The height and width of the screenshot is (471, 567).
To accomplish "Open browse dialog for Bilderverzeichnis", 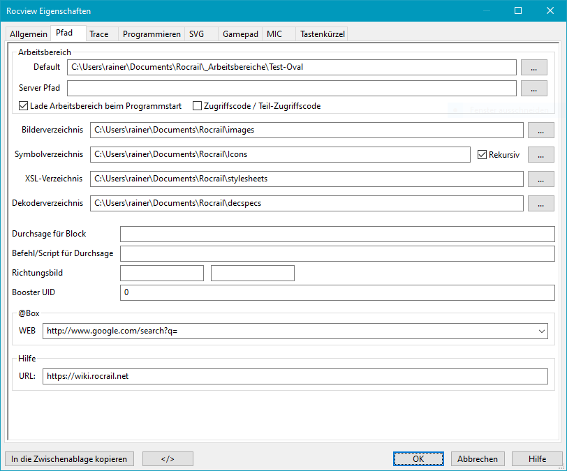I will click(540, 130).
